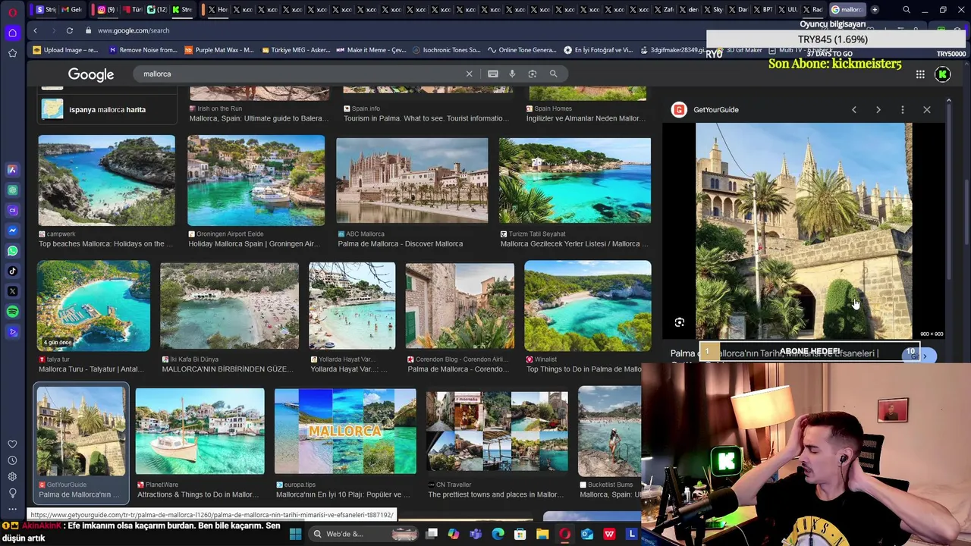Open Turizm Tatil Seyahat image
Image resolution: width=971 pixels, height=546 pixels.
pyautogui.click(x=575, y=180)
